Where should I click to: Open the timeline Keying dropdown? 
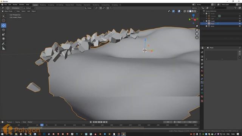18,122
